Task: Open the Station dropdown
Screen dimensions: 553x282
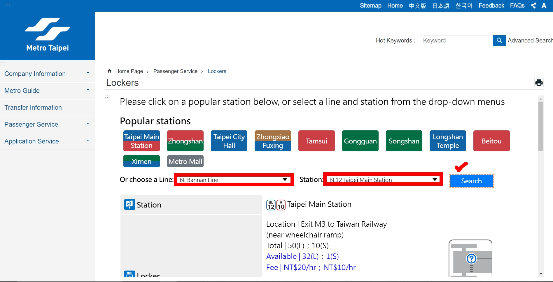Action: pyautogui.click(x=383, y=180)
